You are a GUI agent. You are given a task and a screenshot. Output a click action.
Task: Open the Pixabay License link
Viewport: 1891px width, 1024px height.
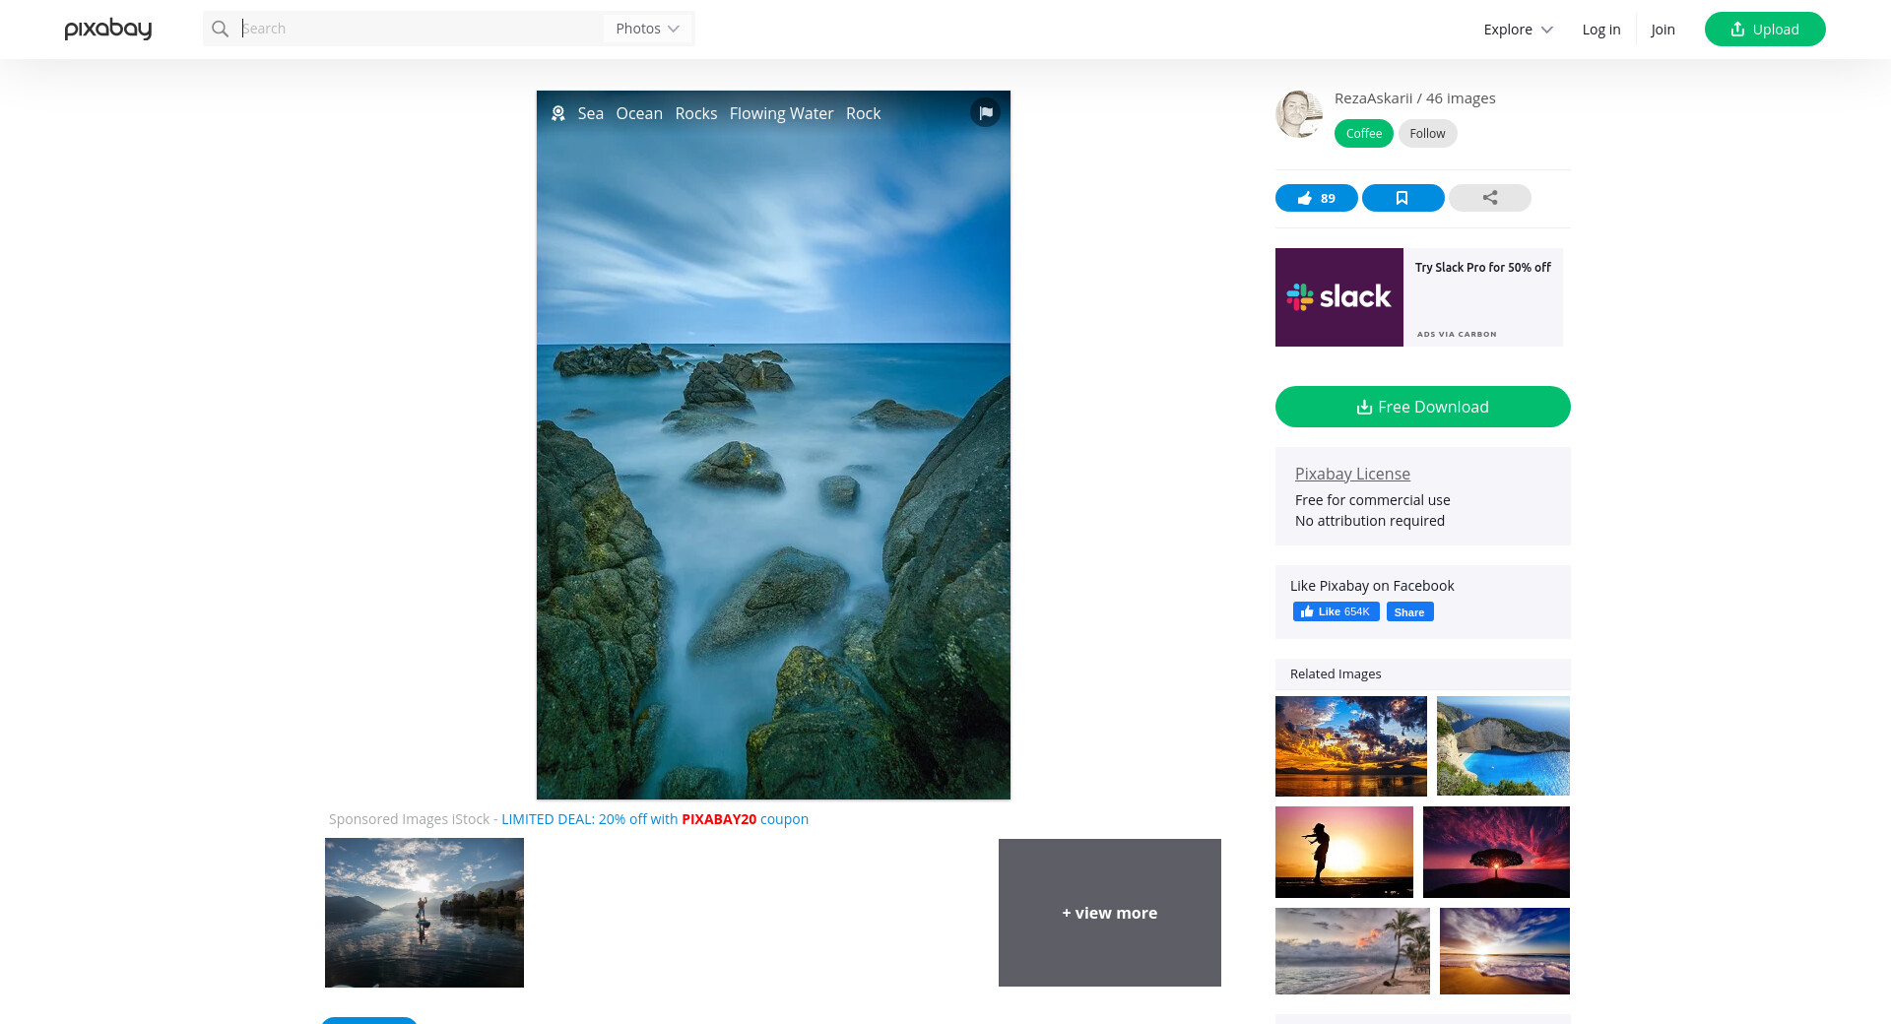coord(1352,474)
